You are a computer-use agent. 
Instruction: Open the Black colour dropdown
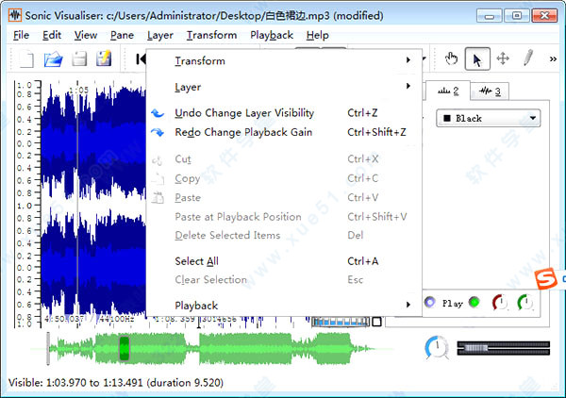pyautogui.click(x=488, y=118)
